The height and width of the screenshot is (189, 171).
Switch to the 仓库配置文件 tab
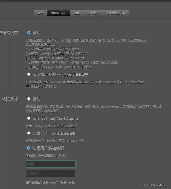tap(116, 13)
